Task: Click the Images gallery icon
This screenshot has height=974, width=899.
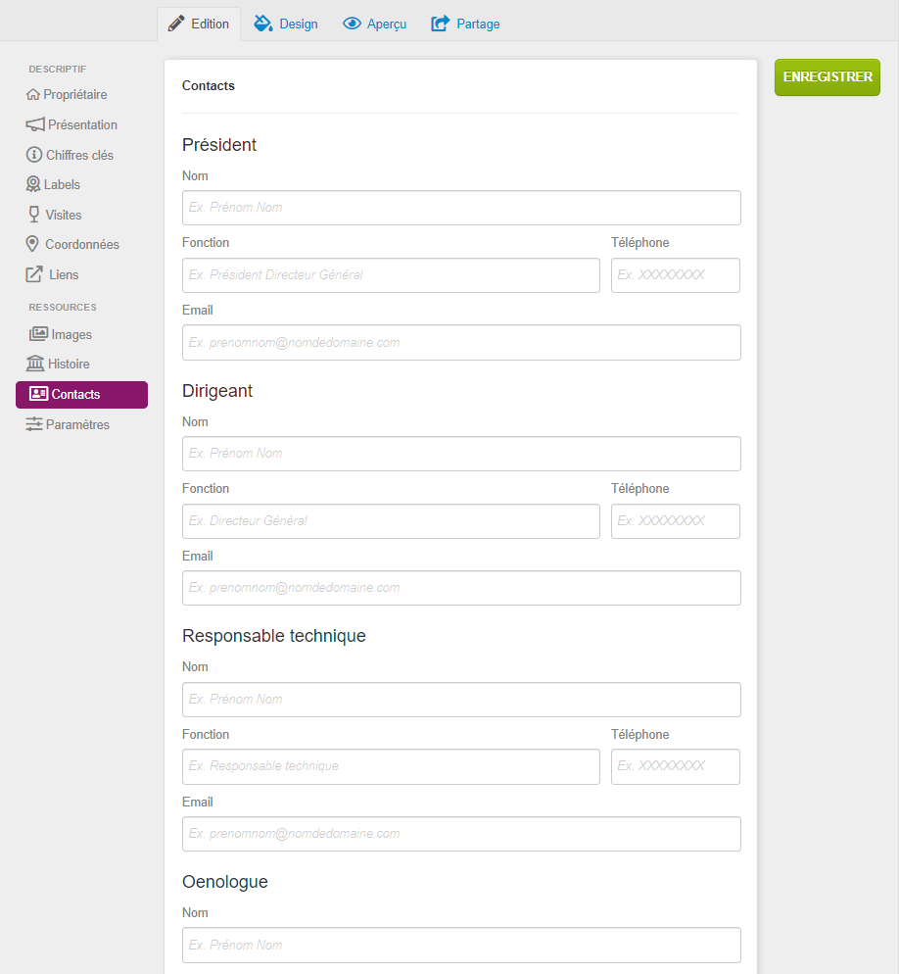Action: (x=38, y=334)
